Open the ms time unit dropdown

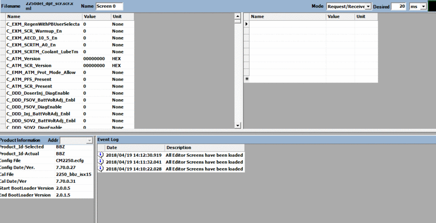point(423,6)
